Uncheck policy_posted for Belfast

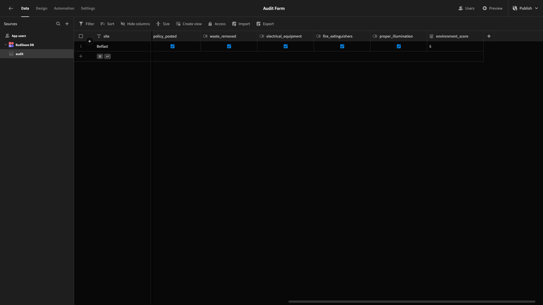pyautogui.click(x=173, y=46)
